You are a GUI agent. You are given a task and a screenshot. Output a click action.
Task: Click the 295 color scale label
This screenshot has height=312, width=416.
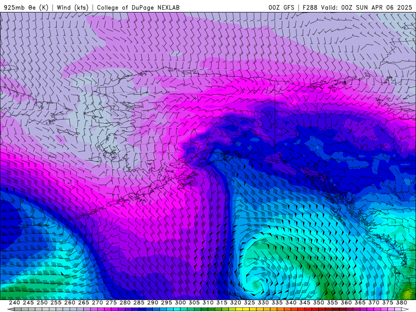166,303
